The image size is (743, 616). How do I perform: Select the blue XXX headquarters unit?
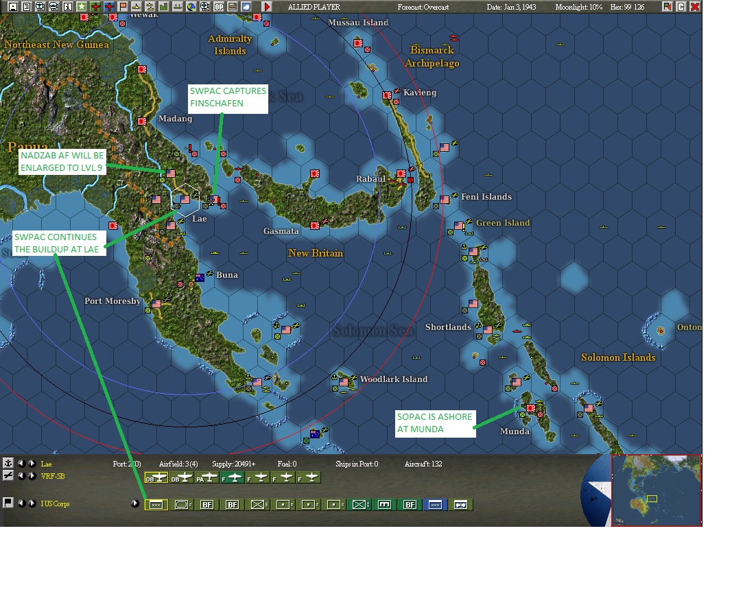pyautogui.click(x=435, y=505)
